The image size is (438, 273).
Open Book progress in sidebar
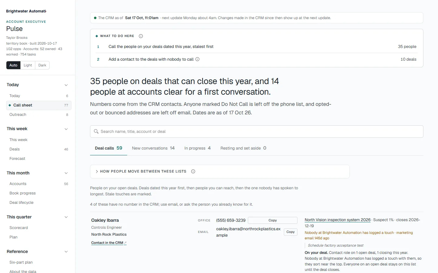pos(39,193)
